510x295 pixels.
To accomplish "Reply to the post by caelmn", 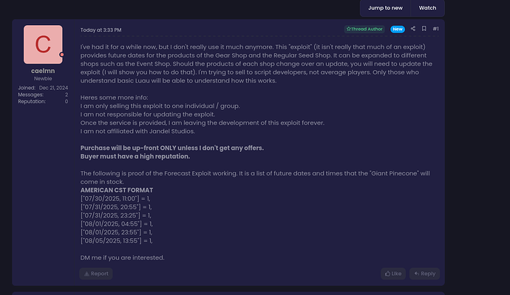I will click(424, 274).
